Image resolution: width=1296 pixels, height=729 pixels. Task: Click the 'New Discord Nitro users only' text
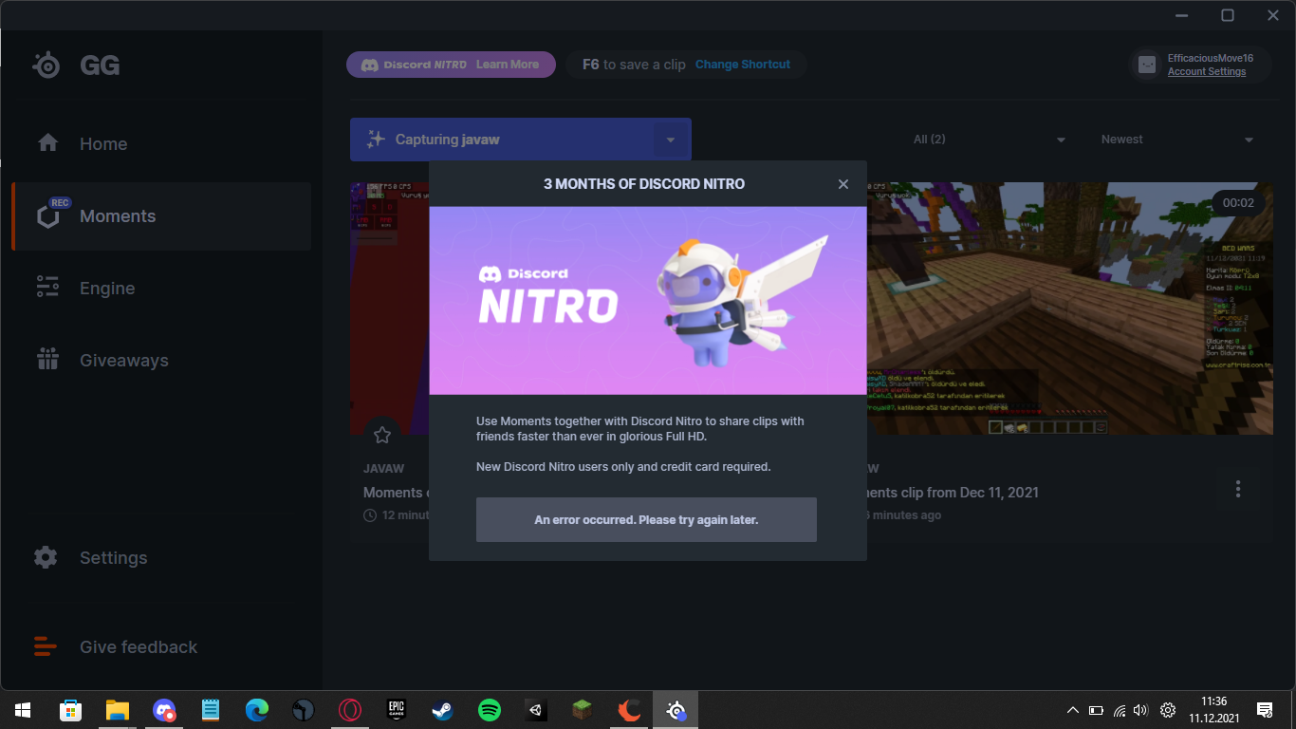pyautogui.click(x=623, y=467)
